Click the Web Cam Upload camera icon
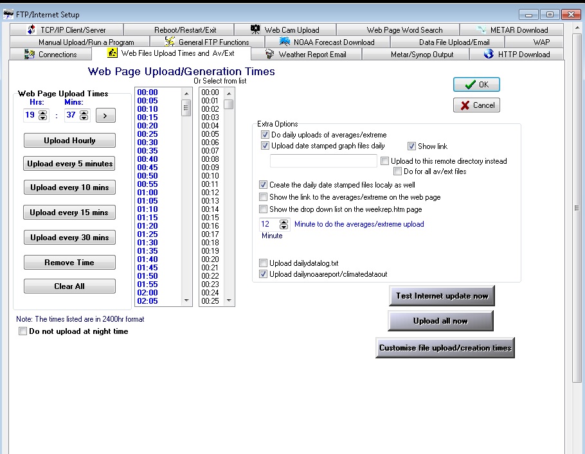 coord(255,30)
